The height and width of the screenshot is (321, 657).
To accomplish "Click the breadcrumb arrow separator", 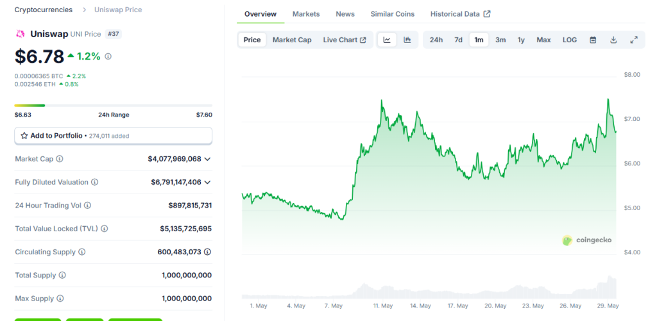I will point(84,10).
